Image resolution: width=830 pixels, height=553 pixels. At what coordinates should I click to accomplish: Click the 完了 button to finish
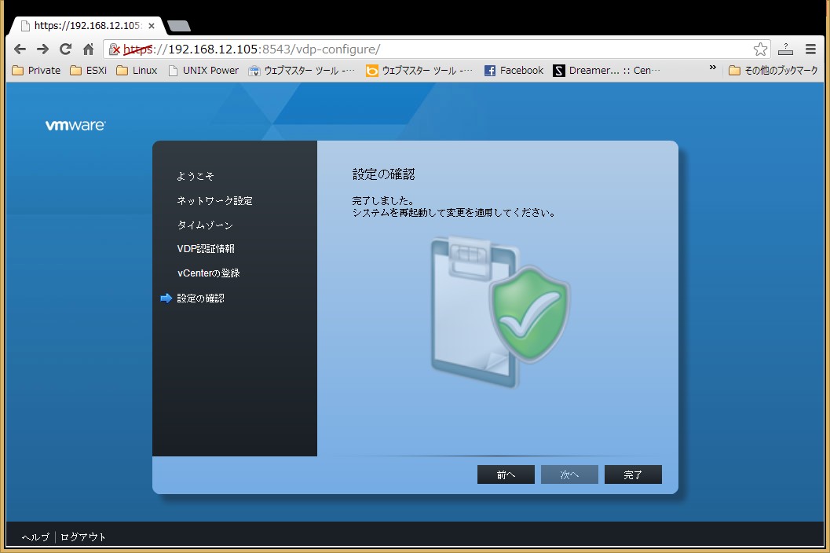click(633, 474)
